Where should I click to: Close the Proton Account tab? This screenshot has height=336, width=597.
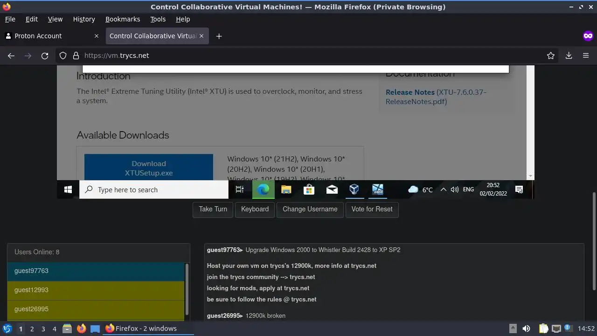pyautogui.click(x=97, y=36)
